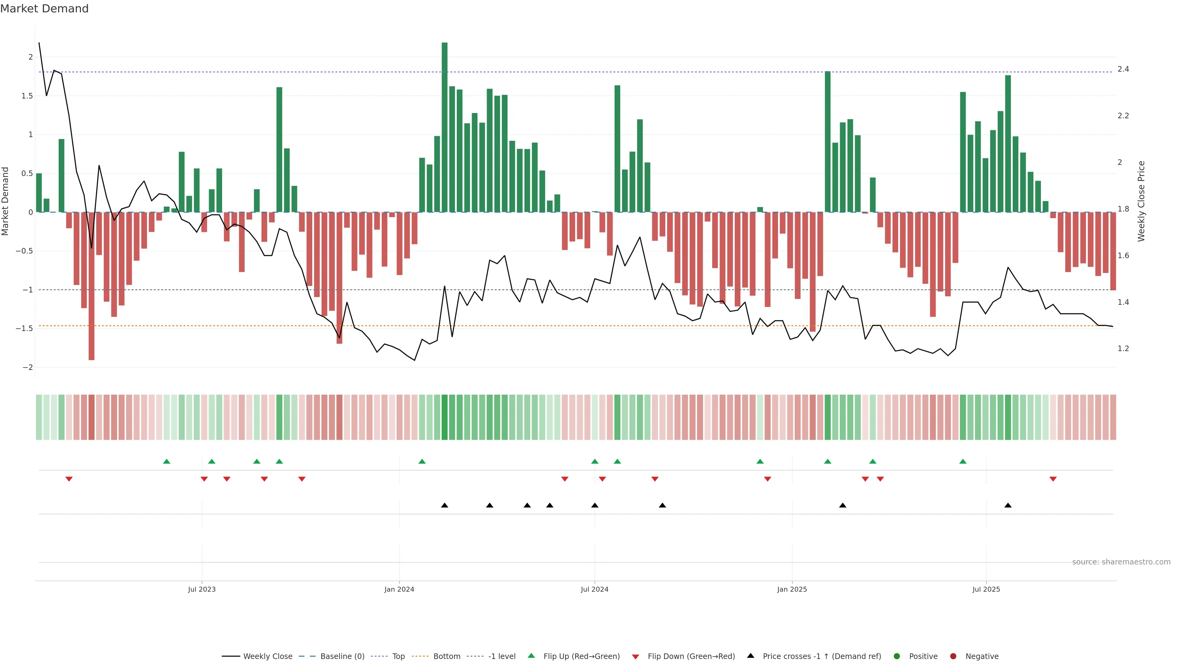Image resolution: width=1186 pixels, height=667 pixels.
Task: Click the last black Price cross marker
Action: [1008, 505]
